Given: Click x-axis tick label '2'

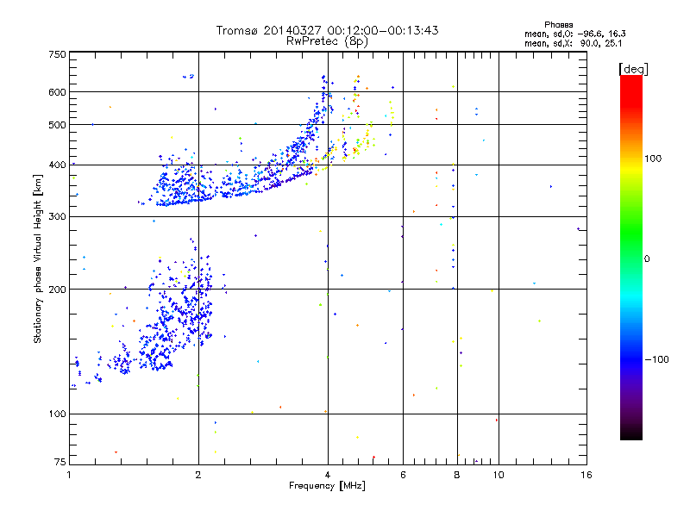Looking at the screenshot, I should pos(198,475).
